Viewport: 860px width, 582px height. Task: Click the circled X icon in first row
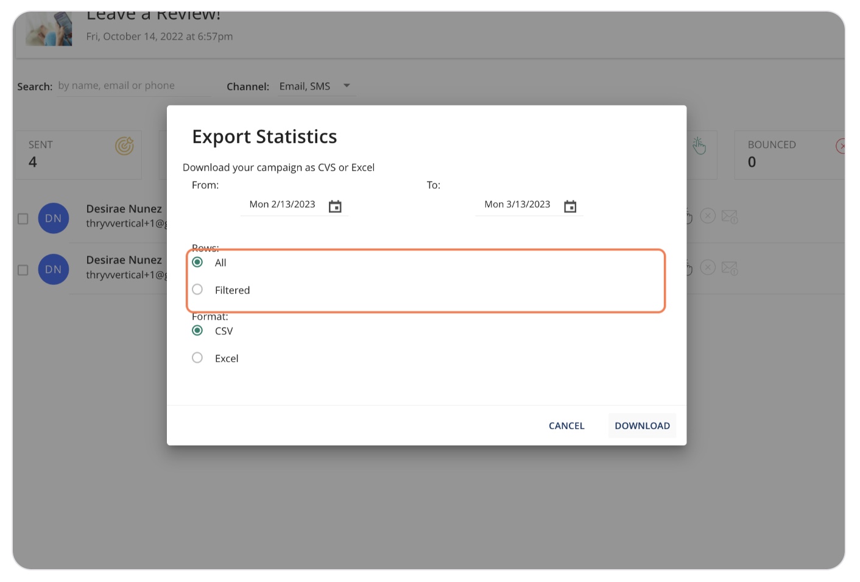pos(708,216)
